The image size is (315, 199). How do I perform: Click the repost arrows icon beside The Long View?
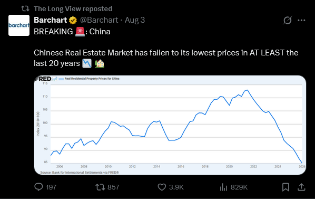tap(25, 8)
